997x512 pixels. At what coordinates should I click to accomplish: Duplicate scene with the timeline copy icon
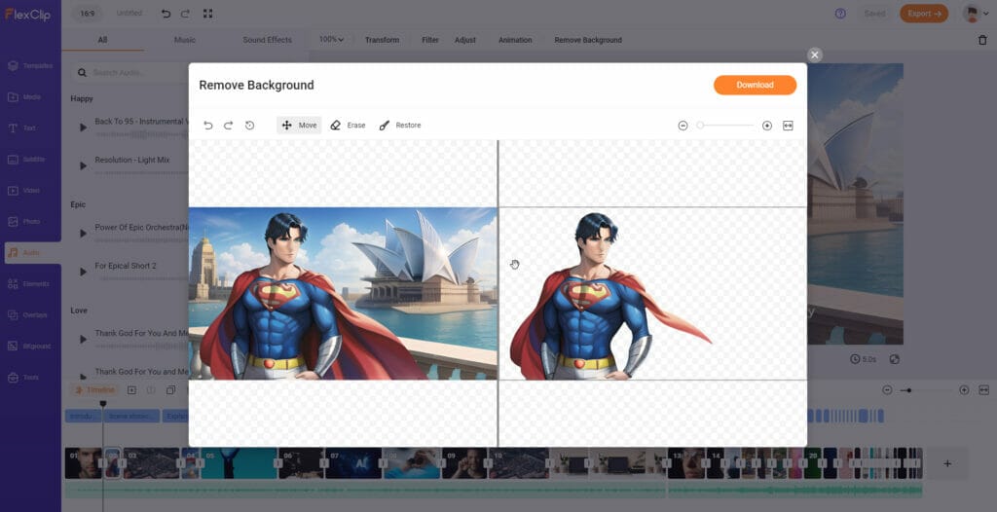pos(170,390)
